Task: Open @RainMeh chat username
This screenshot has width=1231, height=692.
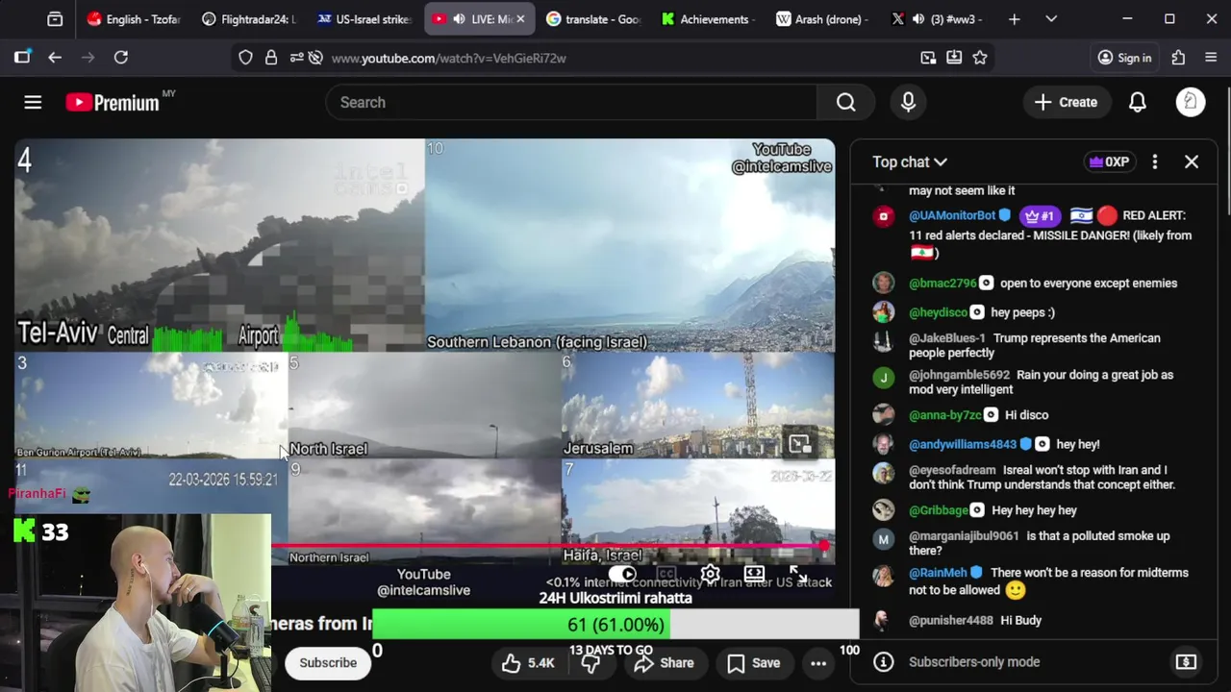Action: point(938,573)
